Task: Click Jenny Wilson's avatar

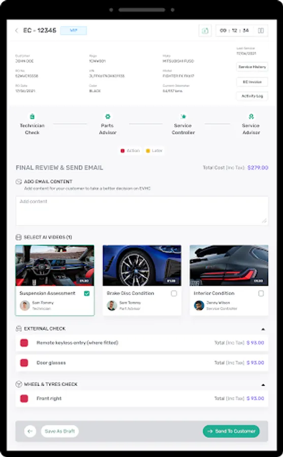Action: [199, 306]
